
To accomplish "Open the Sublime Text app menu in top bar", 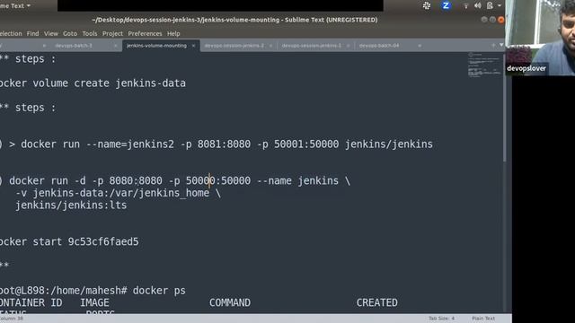I will (x=15, y=5).
